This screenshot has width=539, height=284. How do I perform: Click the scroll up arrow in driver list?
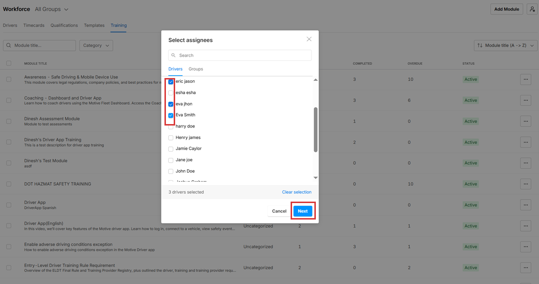coord(315,79)
